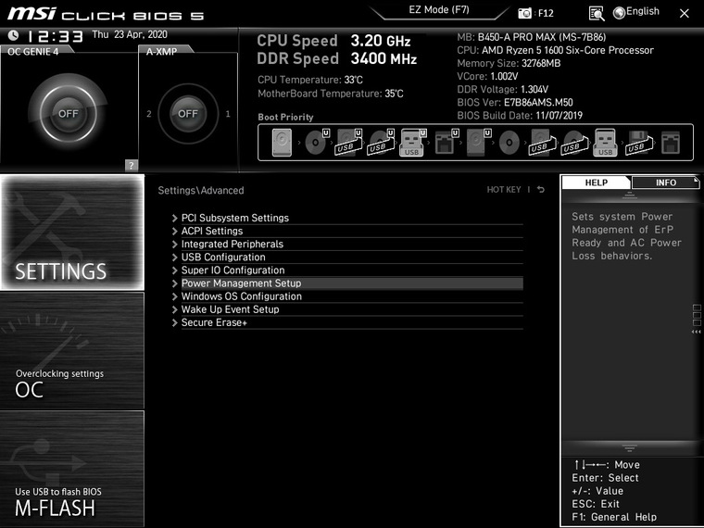Image resolution: width=704 pixels, height=528 pixels.
Task: Select the UEFI USB key boot icon
Action: click(412, 143)
